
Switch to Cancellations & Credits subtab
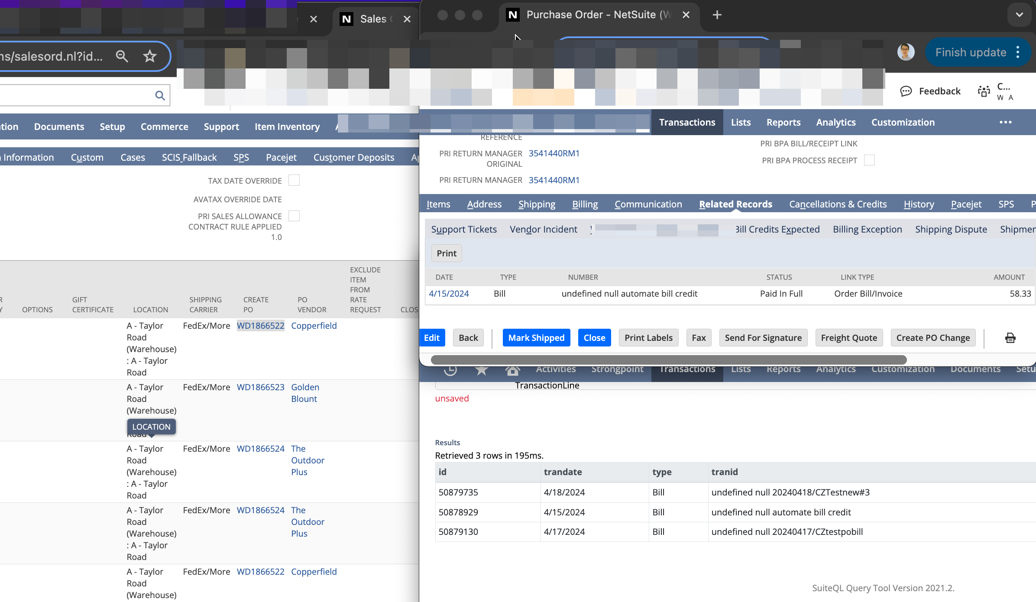point(838,204)
